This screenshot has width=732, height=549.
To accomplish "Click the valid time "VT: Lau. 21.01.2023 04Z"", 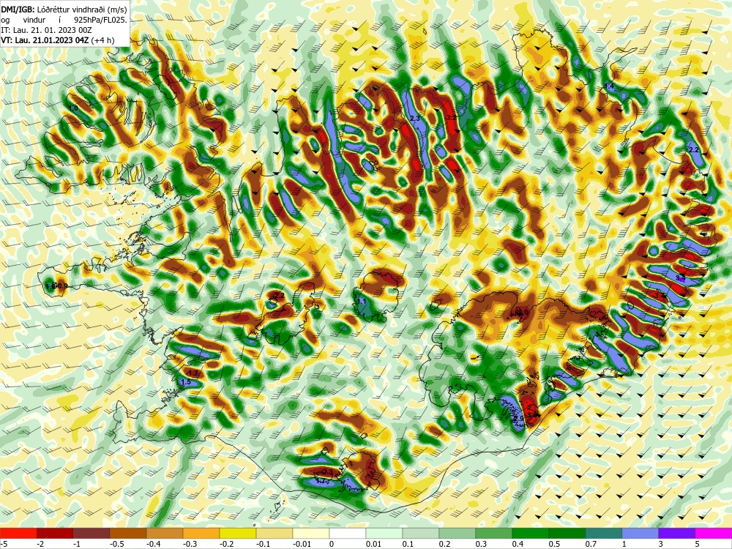I will [x=45, y=40].
